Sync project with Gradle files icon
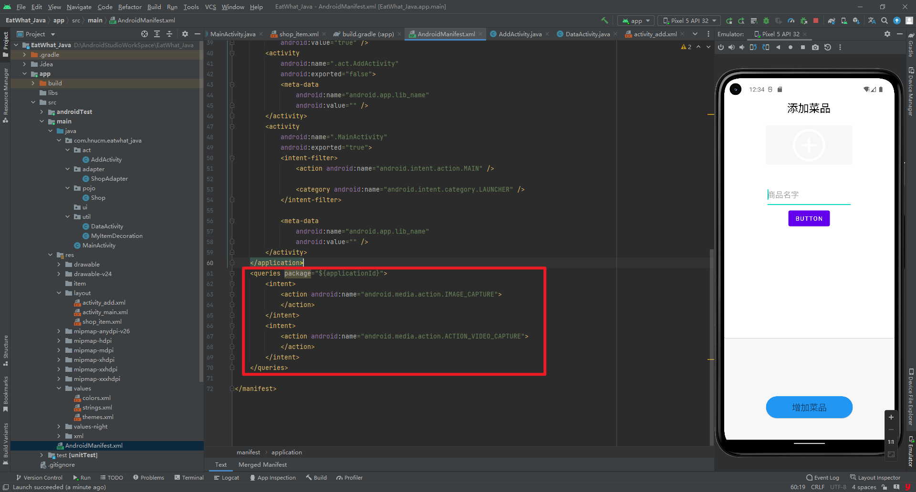Image resolution: width=916 pixels, height=492 pixels. (x=832, y=20)
